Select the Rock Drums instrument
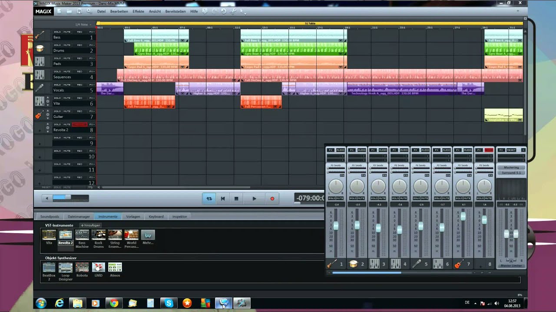This screenshot has width=556, height=312. (99, 238)
